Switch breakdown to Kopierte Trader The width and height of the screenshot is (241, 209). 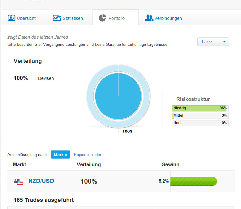88,155
